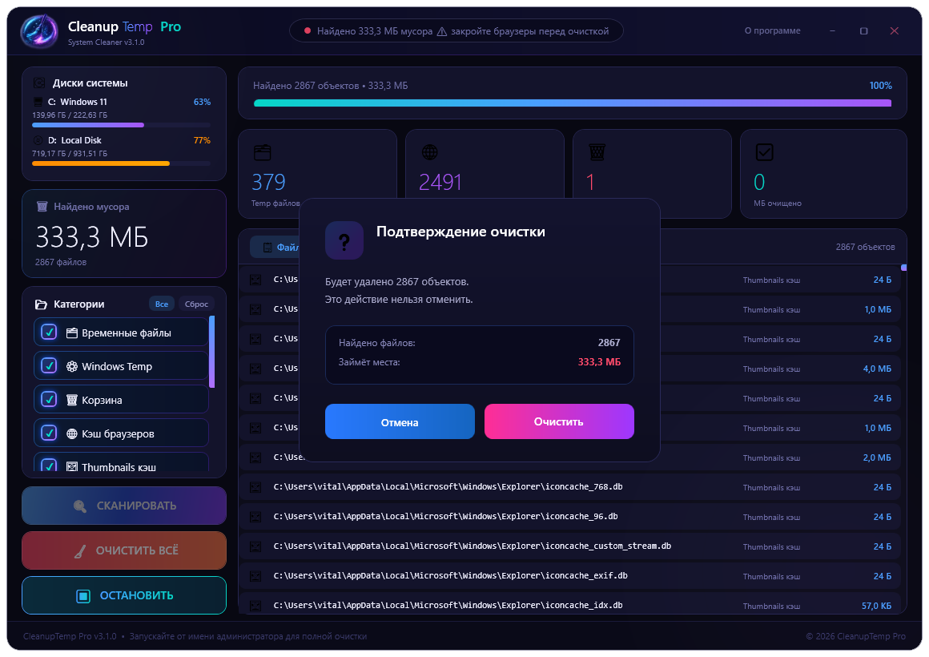Click the Кэш браузеров globe icon
The image size is (929, 657).
click(72, 434)
